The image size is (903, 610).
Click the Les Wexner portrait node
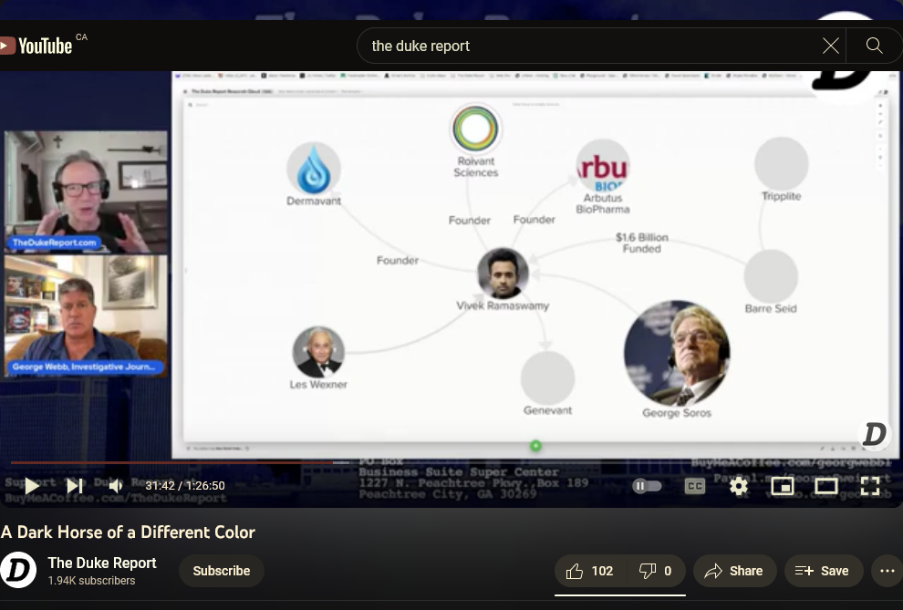pyautogui.click(x=318, y=352)
